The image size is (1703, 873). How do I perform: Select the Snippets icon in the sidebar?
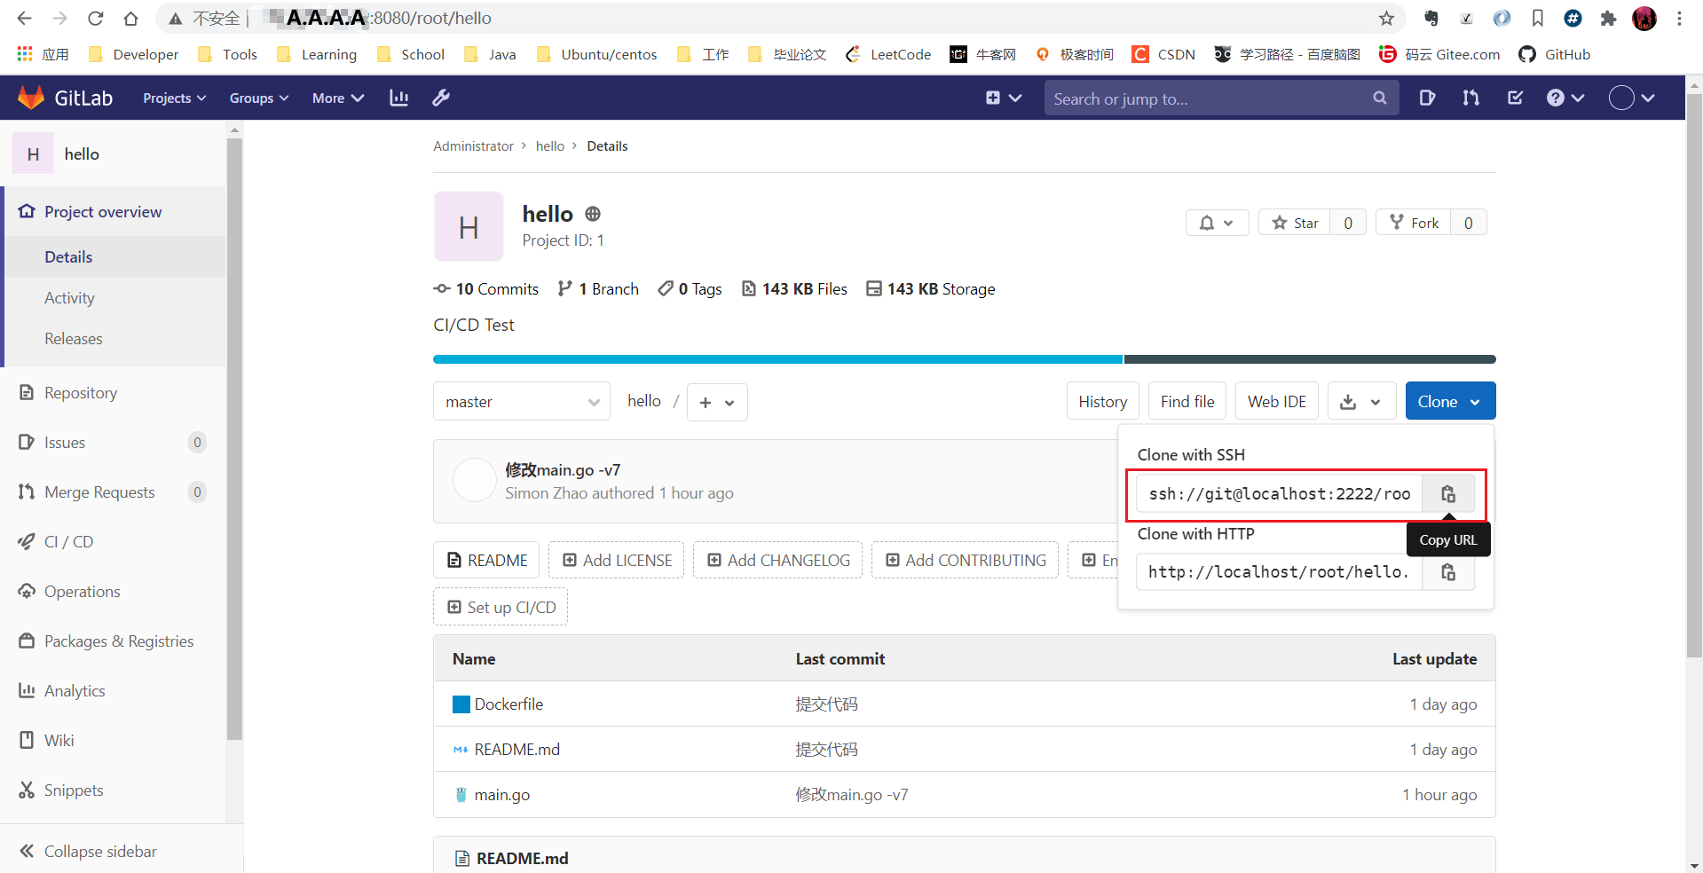(x=27, y=790)
